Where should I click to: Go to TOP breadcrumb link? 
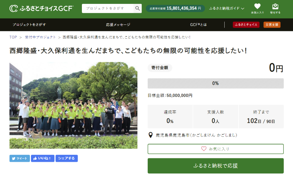point(13,37)
